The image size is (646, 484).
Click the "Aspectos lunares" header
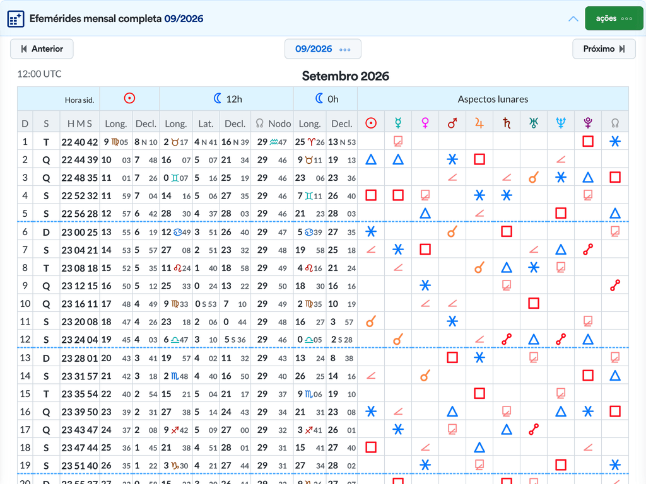click(x=493, y=99)
